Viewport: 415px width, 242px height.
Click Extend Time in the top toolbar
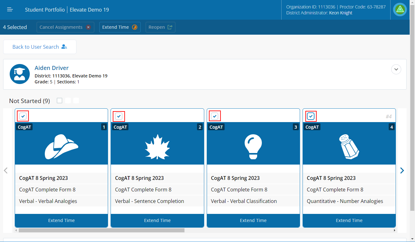(120, 27)
